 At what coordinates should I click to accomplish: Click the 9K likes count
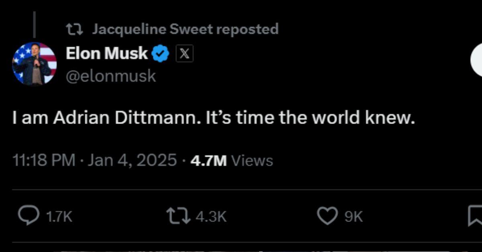coord(353,217)
